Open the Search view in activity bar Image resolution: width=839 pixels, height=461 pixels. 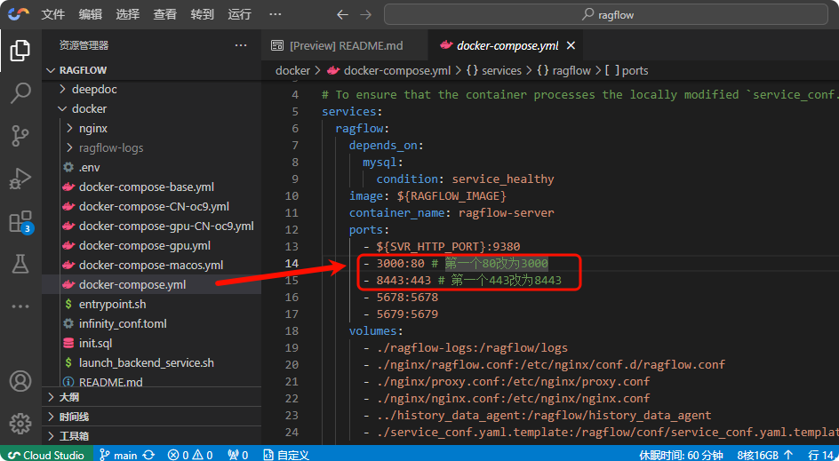coord(20,93)
